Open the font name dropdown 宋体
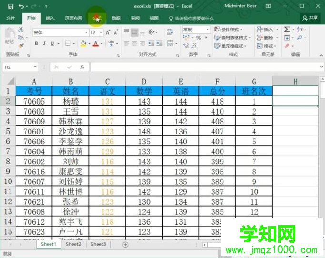This screenshot has width=325, height=258. pyautogui.click(x=86, y=32)
